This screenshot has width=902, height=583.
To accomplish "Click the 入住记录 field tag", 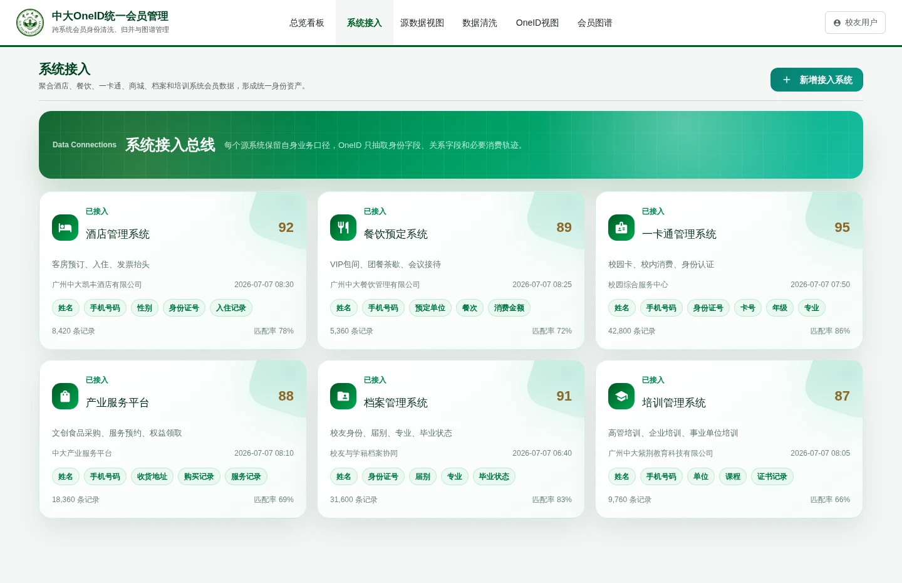I will tap(231, 308).
